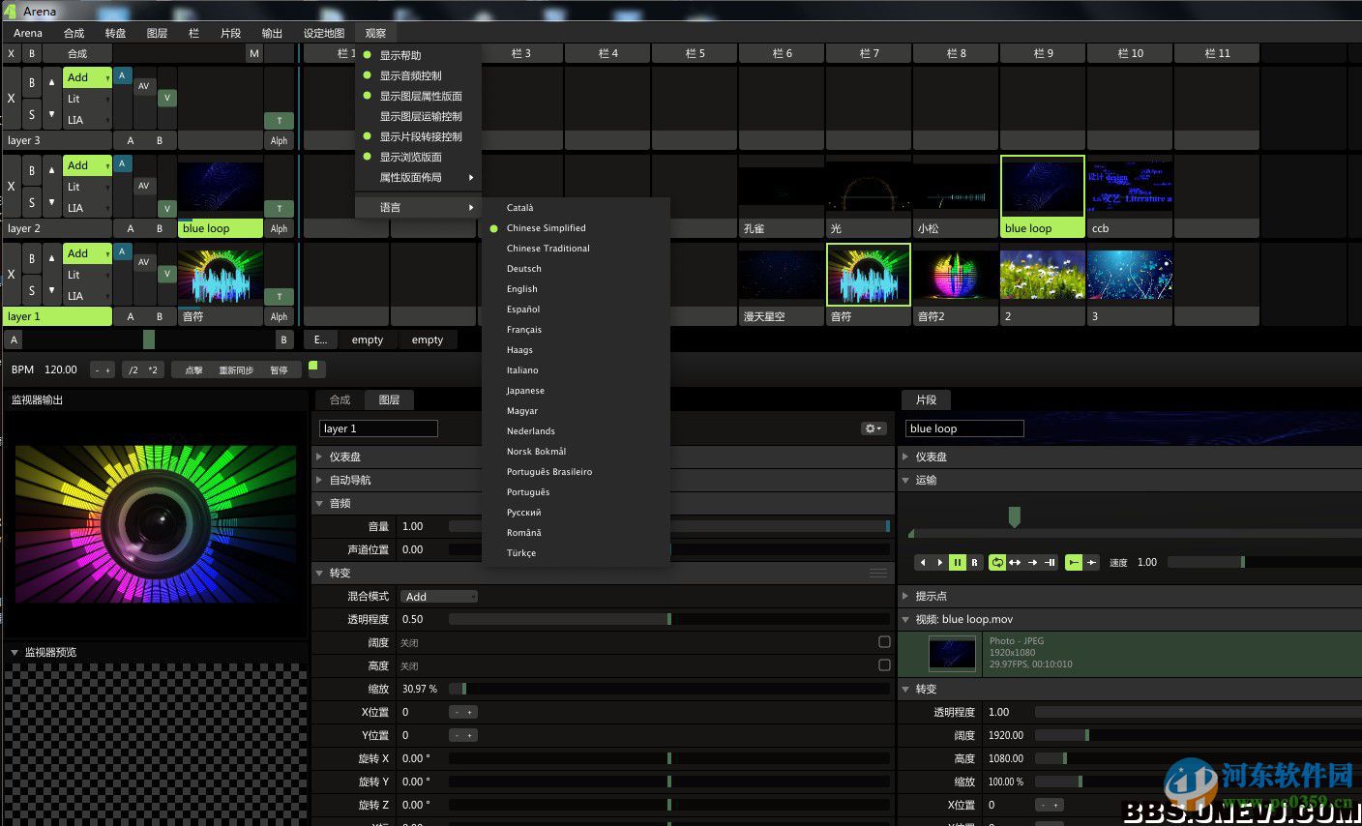Select ping-pong playback direction mode
This screenshot has height=826, width=1362.
pos(1016,562)
